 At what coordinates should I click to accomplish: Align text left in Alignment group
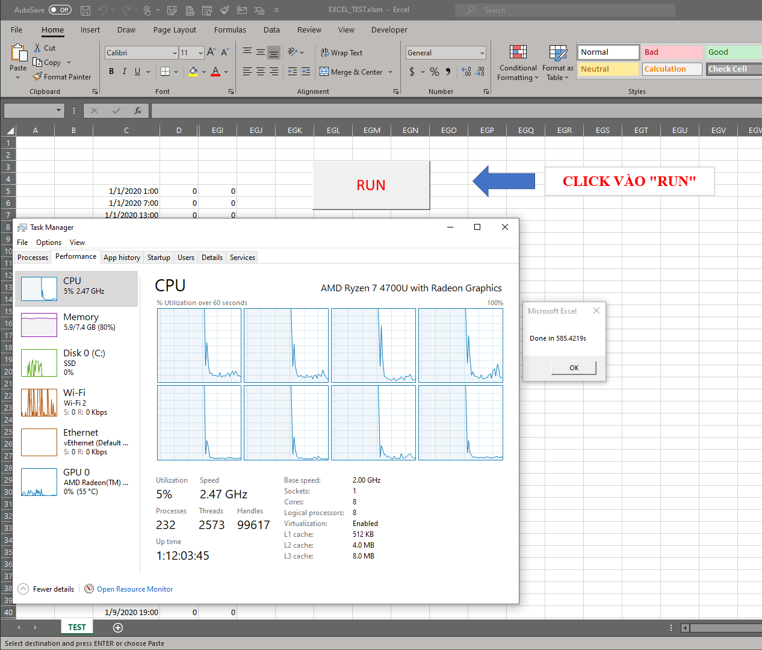(x=247, y=71)
